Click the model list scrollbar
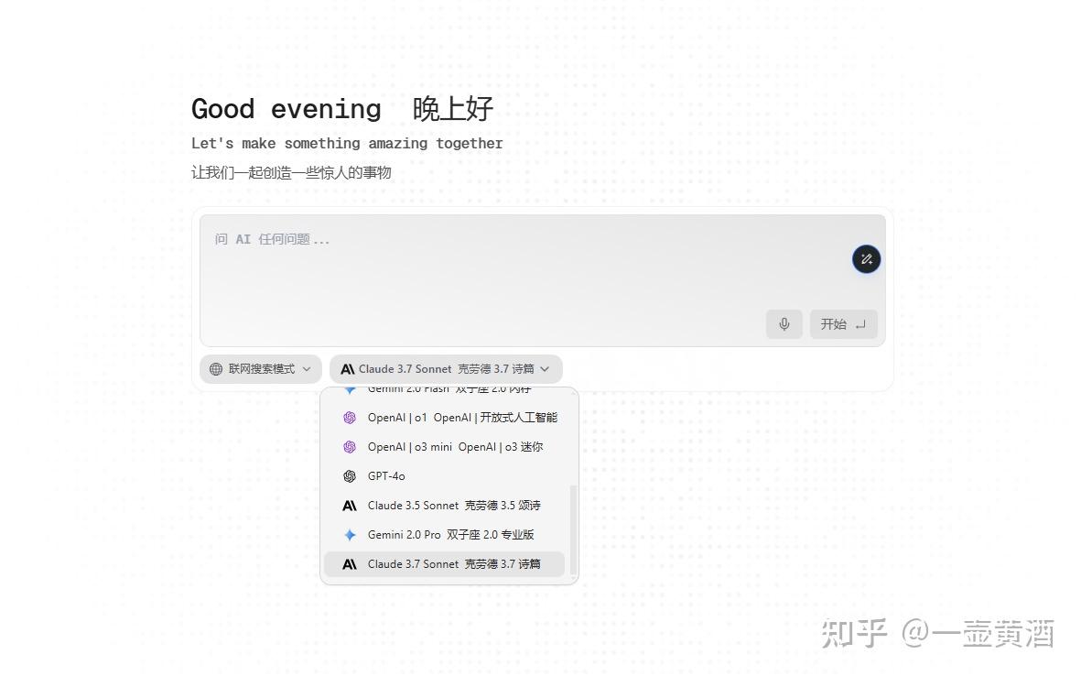 (574, 529)
